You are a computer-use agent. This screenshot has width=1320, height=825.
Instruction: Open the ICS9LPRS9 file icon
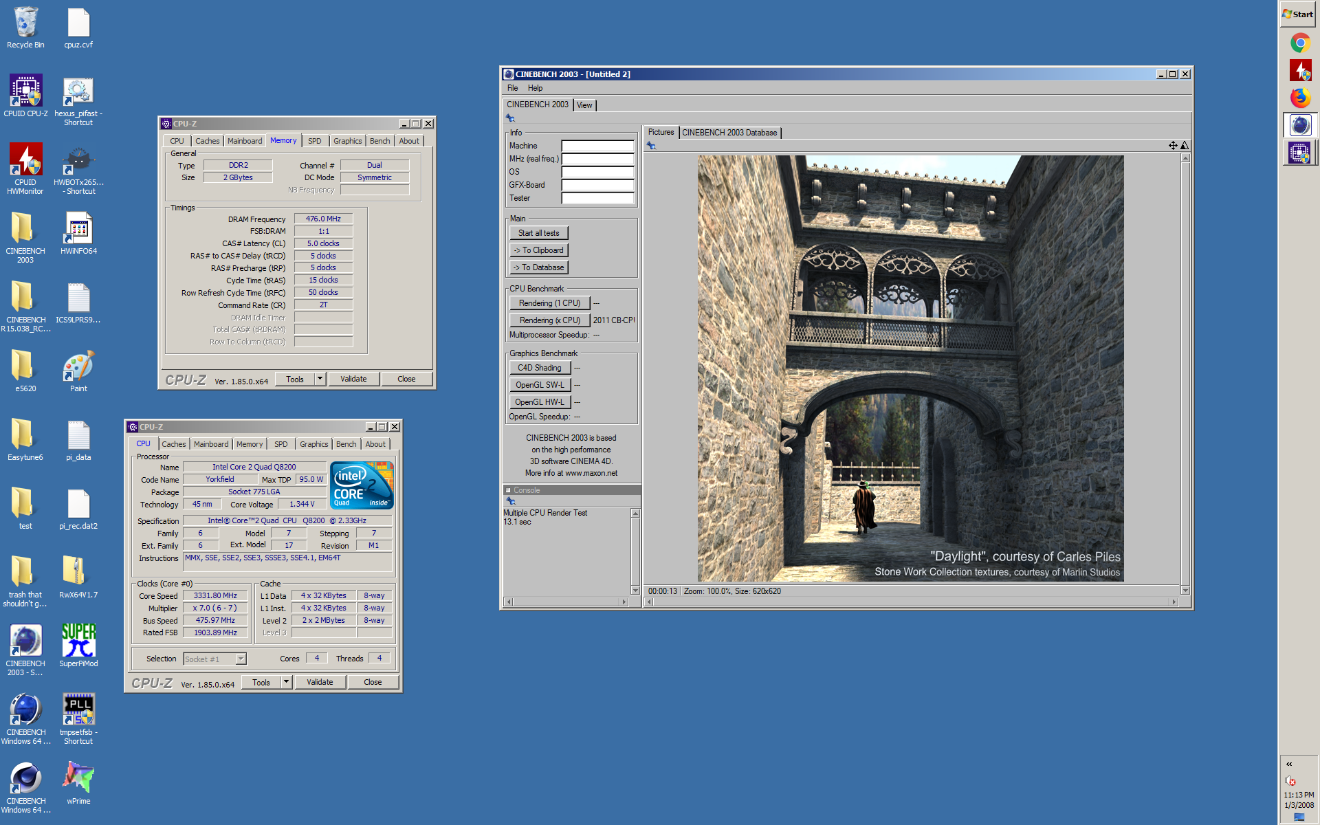pyautogui.click(x=78, y=302)
